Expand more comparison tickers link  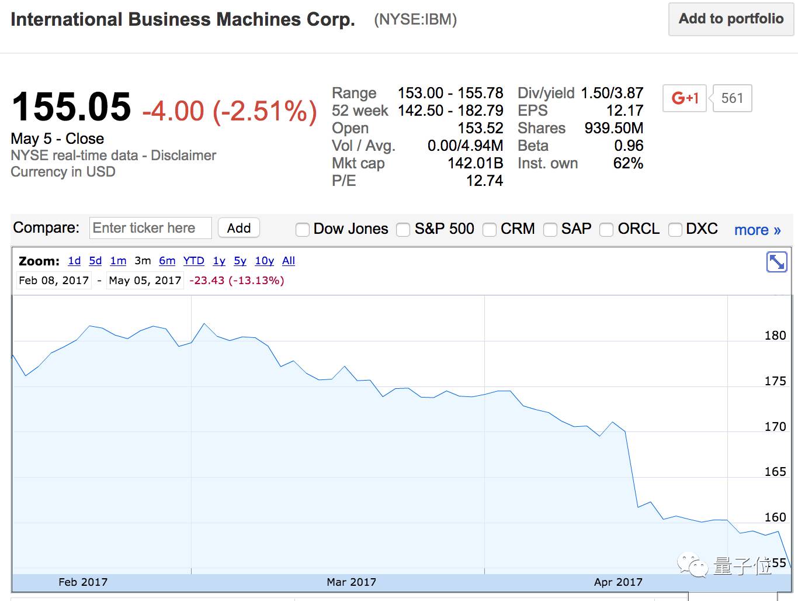757,230
